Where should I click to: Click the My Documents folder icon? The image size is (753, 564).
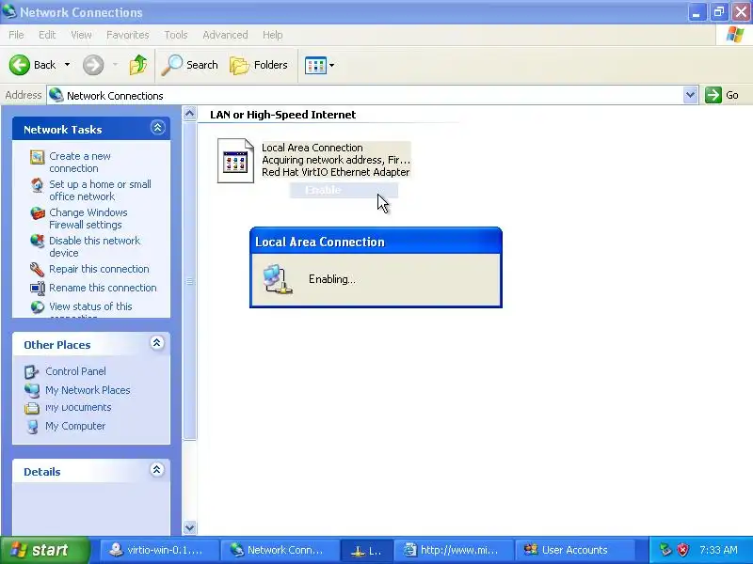tap(32, 408)
